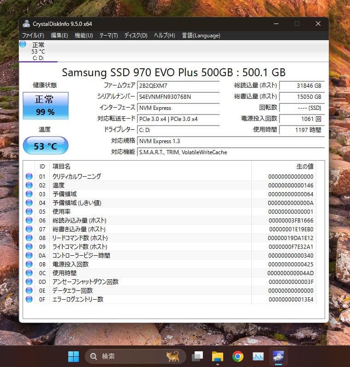Screen dimensions: 350x367
Task: Click the CrystalDiskInfo taskbar icon
Action: pos(278,356)
